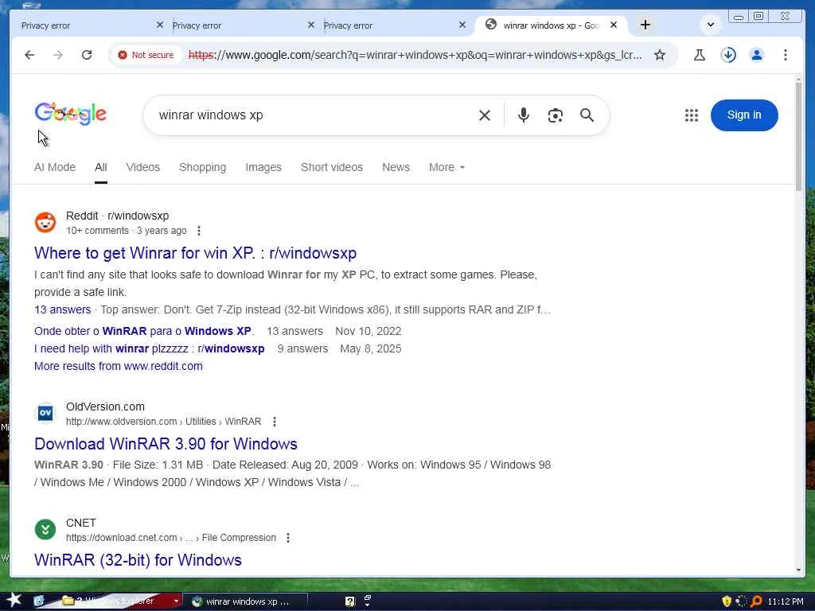The width and height of the screenshot is (815, 611).
Task: Submit search with magnifier icon
Action: [587, 115]
